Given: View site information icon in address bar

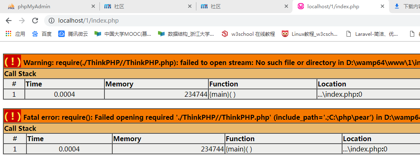Looking at the screenshot, I should [52, 21].
